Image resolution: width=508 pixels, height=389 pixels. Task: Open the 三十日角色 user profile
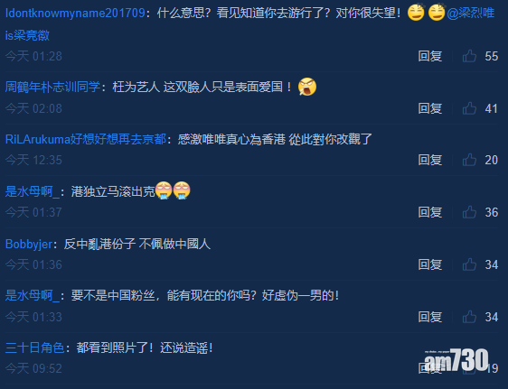pos(34,347)
